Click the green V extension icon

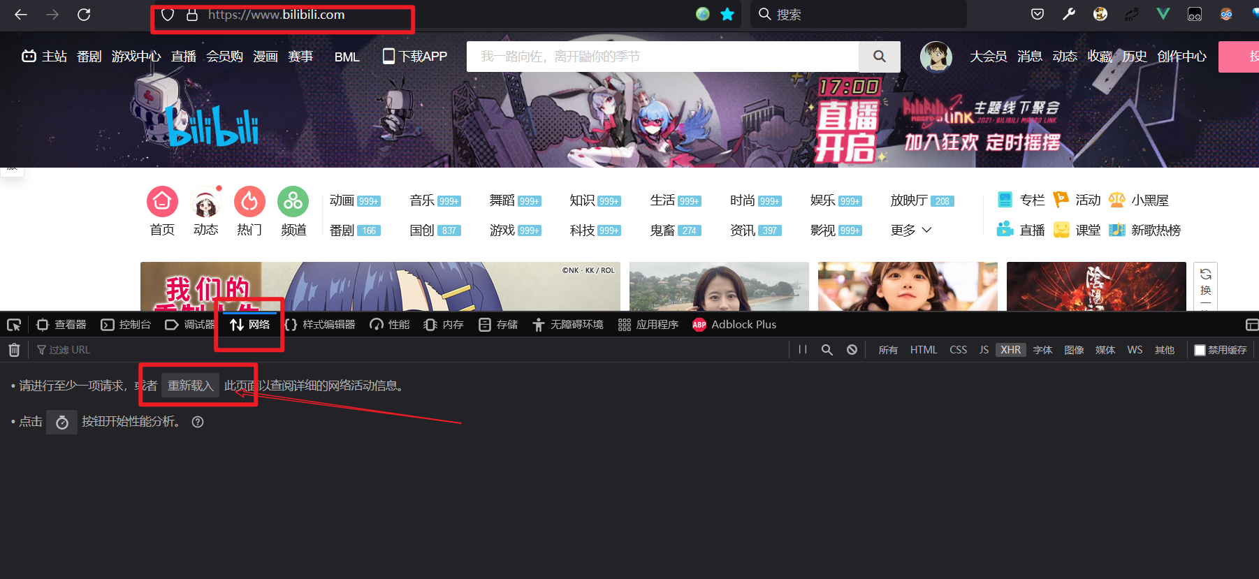[x=1163, y=14]
